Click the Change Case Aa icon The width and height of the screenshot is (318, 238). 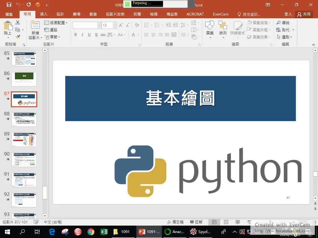click(x=120, y=35)
